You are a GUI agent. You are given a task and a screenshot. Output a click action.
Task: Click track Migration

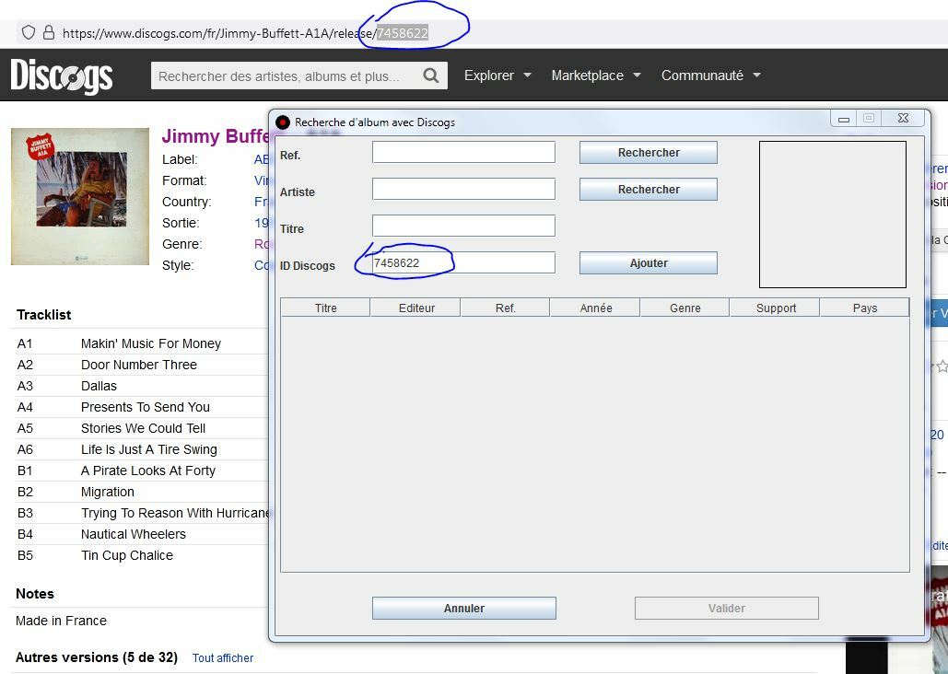pyautogui.click(x=107, y=492)
